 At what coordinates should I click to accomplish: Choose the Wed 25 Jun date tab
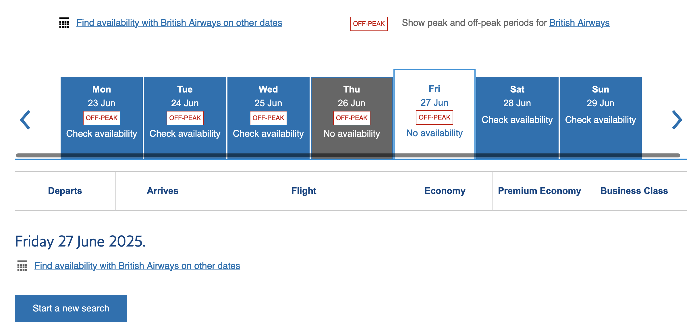coord(268,115)
